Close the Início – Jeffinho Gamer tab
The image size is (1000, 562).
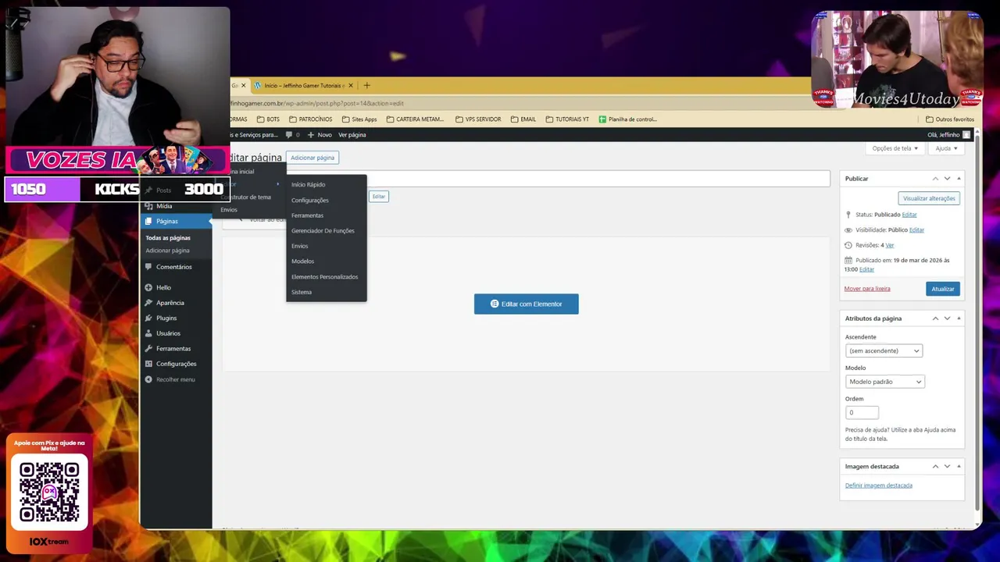point(351,85)
